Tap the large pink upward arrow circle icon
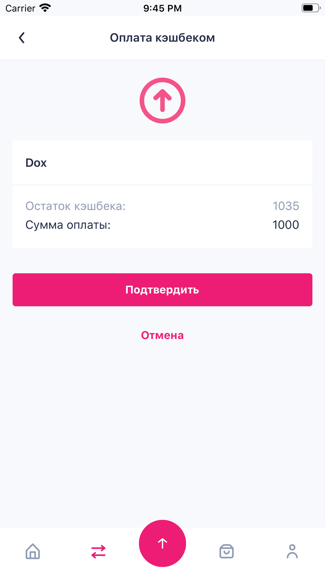The height and width of the screenshot is (578, 325). (x=162, y=100)
